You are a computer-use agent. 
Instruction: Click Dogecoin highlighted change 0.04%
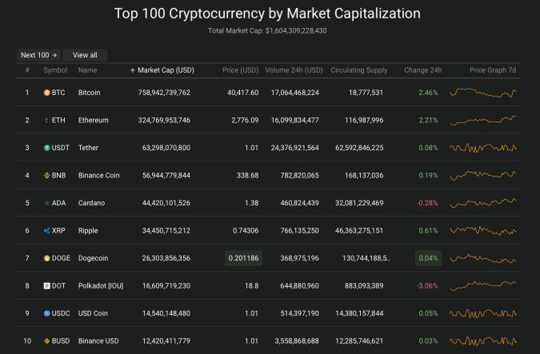tap(429, 258)
